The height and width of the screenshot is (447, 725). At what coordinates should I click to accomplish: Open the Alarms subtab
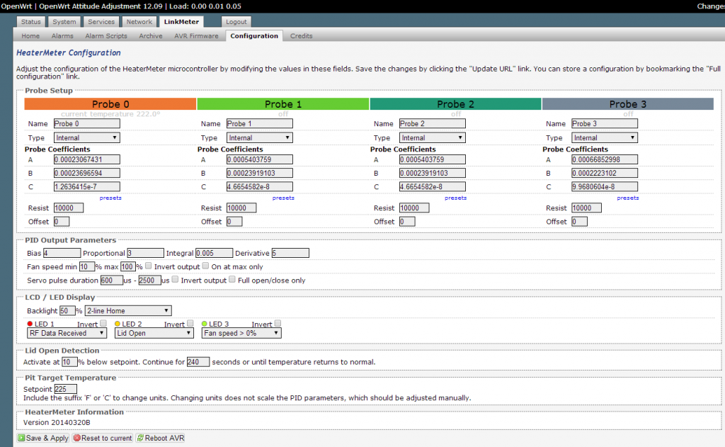(x=62, y=35)
